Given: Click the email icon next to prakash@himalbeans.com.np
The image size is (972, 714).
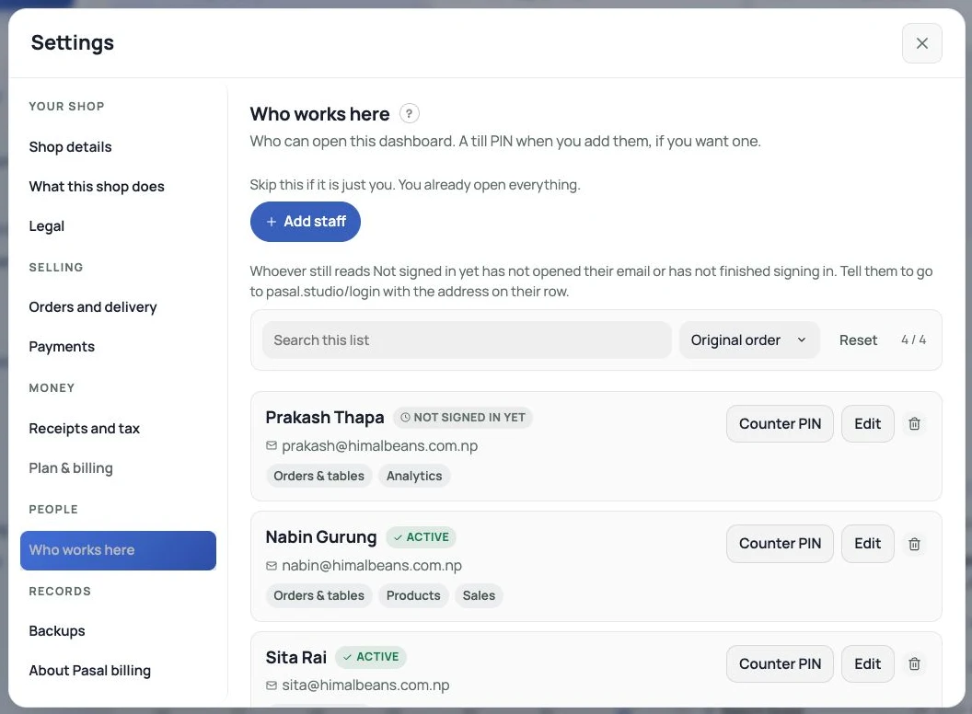Looking at the screenshot, I should point(272,445).
